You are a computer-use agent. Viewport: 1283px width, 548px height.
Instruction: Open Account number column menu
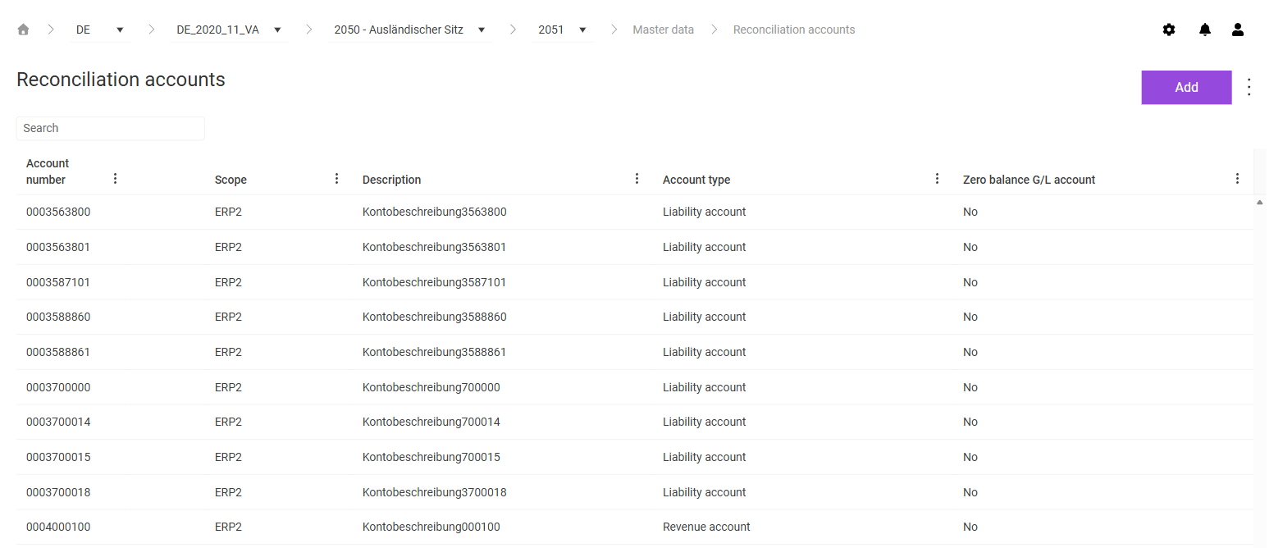point(115,178)
